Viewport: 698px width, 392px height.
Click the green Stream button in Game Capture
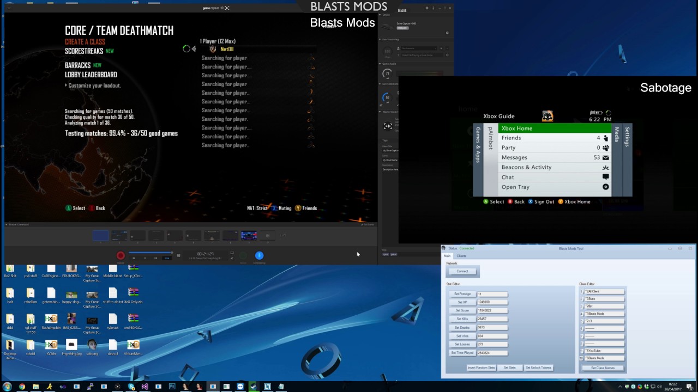[x=243, y=255]
